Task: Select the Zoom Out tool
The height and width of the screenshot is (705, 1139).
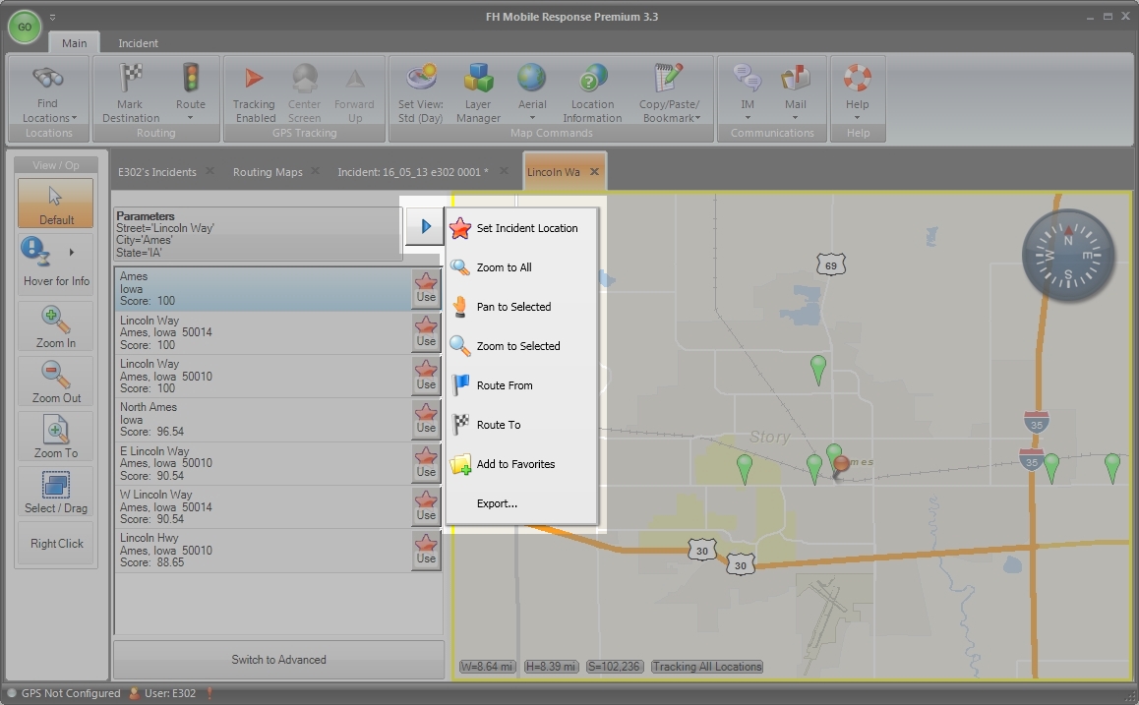Action: (56, 382)
